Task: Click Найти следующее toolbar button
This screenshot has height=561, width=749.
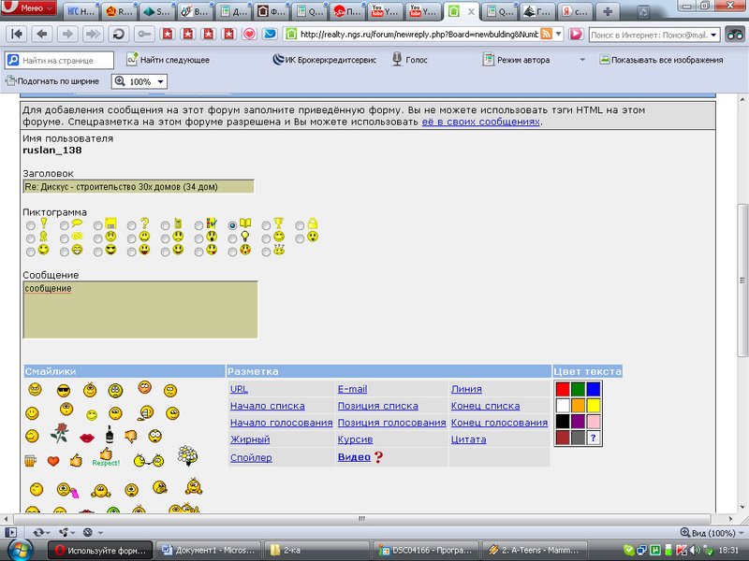Action: (168, 60)
